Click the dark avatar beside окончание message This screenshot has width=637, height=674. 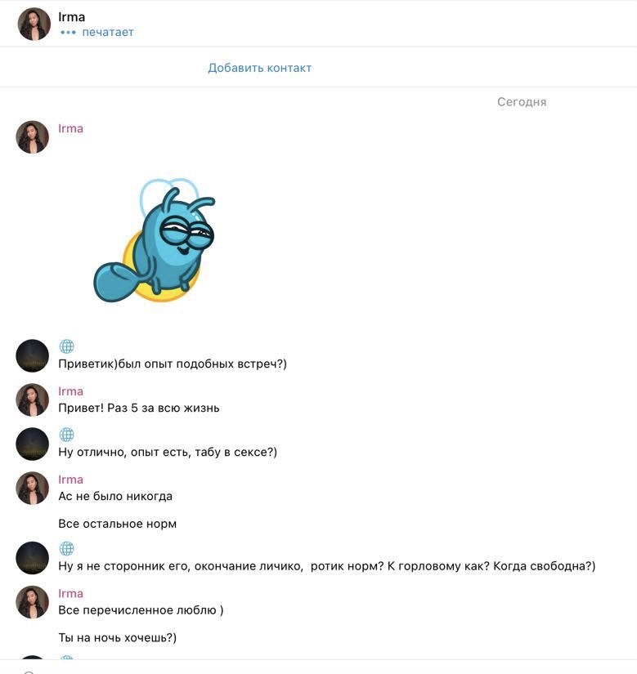pos(32,558)
